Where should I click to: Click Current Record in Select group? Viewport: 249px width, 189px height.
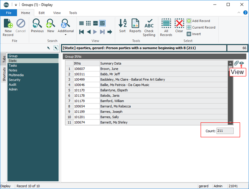[201, 28]
